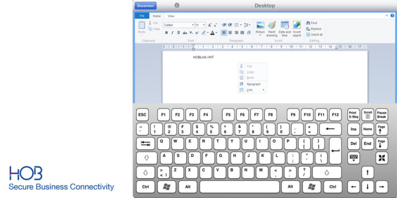The height and width of the screenshot is (198, 397).
Task: Click the Justify text icon
Action: tap(242, 33)
